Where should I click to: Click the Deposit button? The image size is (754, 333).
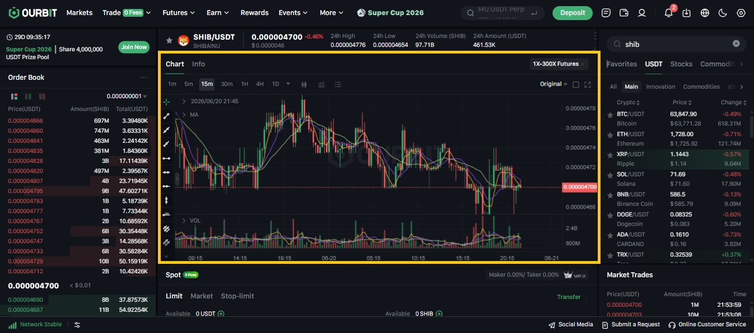pyautogui.click(x=573, y=13)
